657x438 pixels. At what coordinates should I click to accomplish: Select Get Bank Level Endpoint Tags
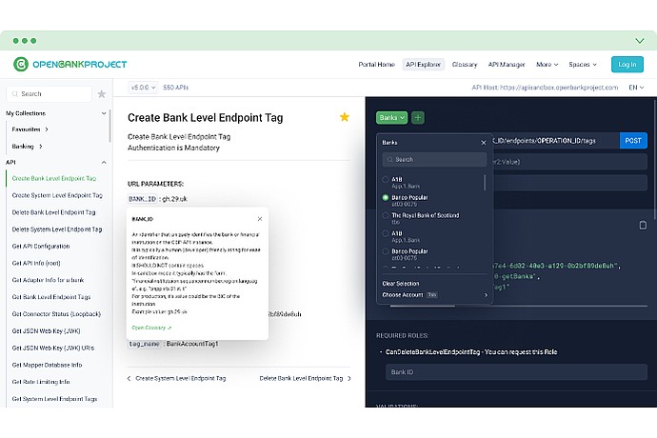[x=51, y=297]
